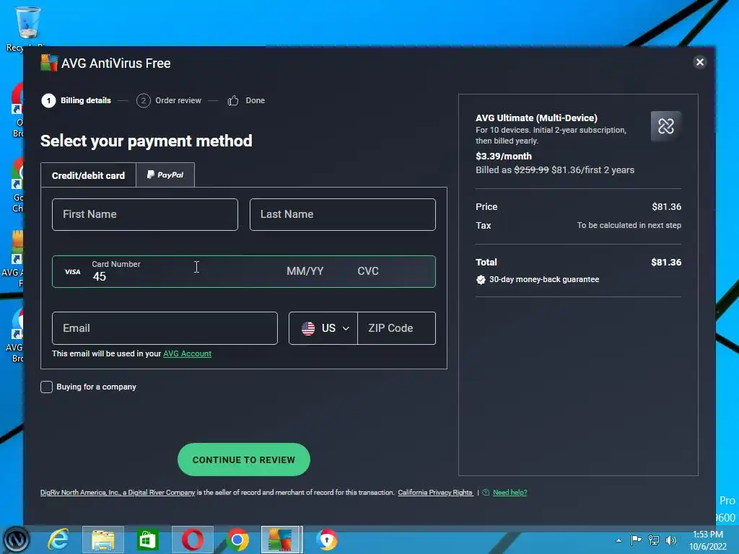Screen dimensions: 739x554
Task: Click the $3.39/month price text
Action: pos(503,156)
